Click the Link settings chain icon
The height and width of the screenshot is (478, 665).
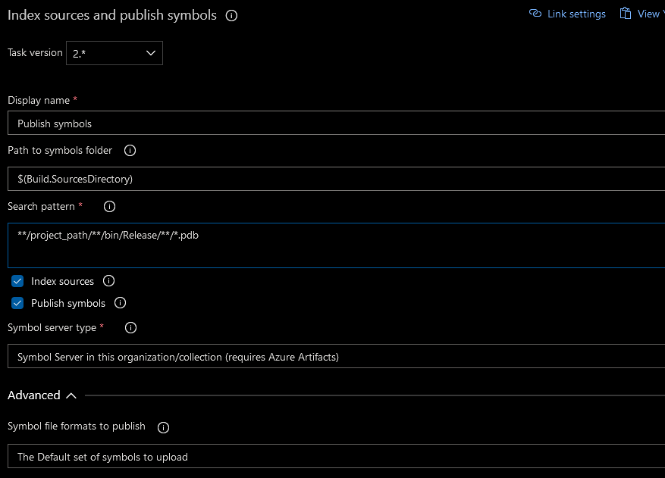[535, 14]
